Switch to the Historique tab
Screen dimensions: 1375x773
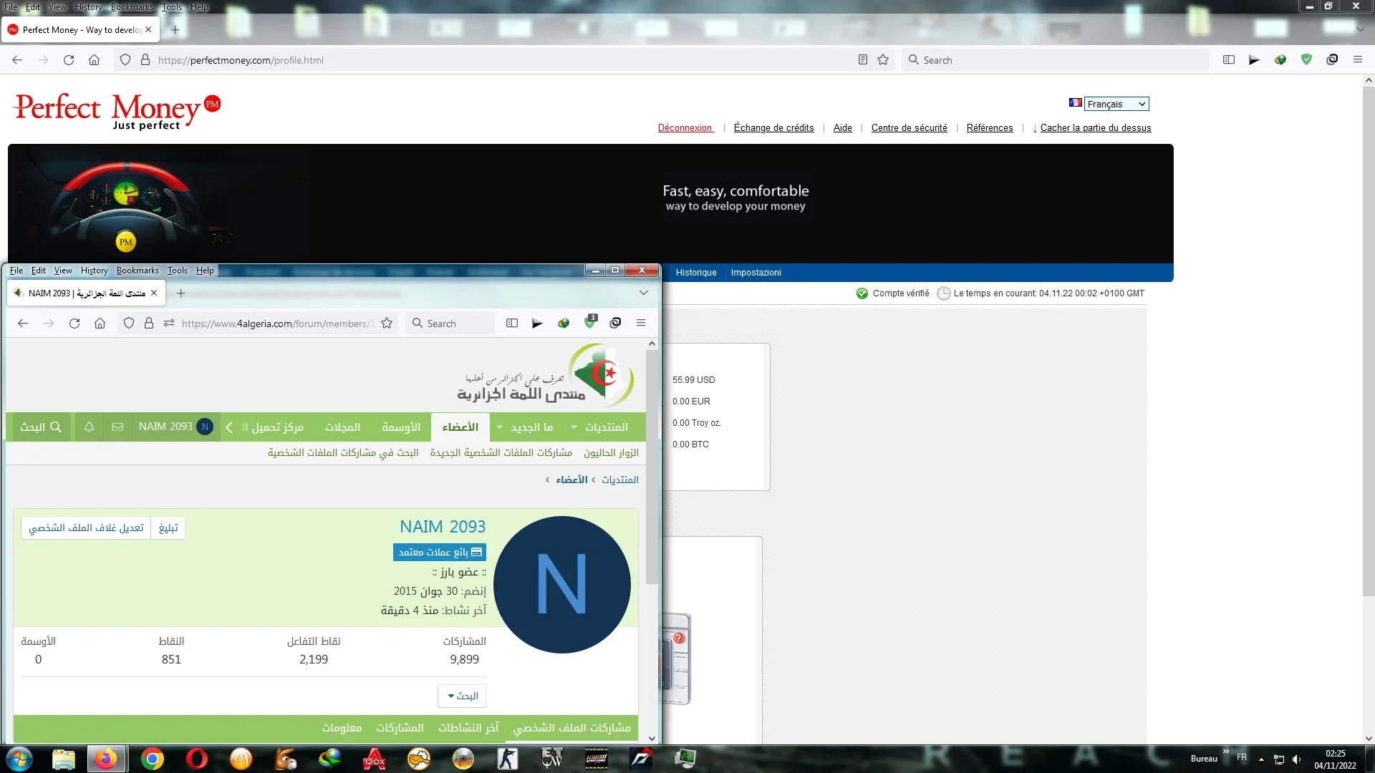pyautogui.click(x=695, y=273)
